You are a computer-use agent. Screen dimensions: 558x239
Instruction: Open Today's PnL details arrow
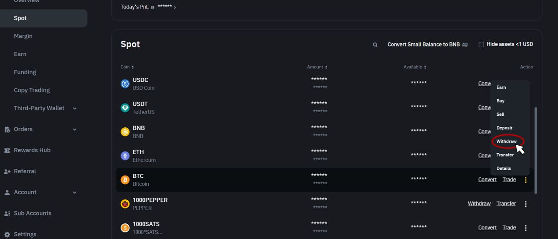click(x=175, y=7)
